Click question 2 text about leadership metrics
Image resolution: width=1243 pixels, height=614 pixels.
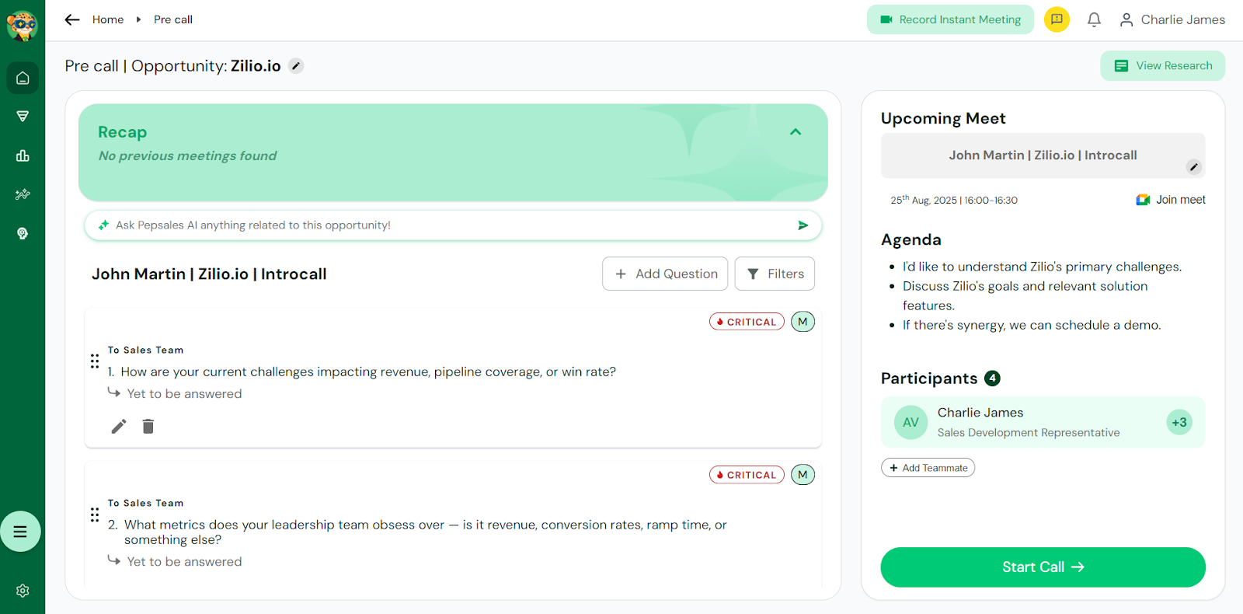coord(426,532)
